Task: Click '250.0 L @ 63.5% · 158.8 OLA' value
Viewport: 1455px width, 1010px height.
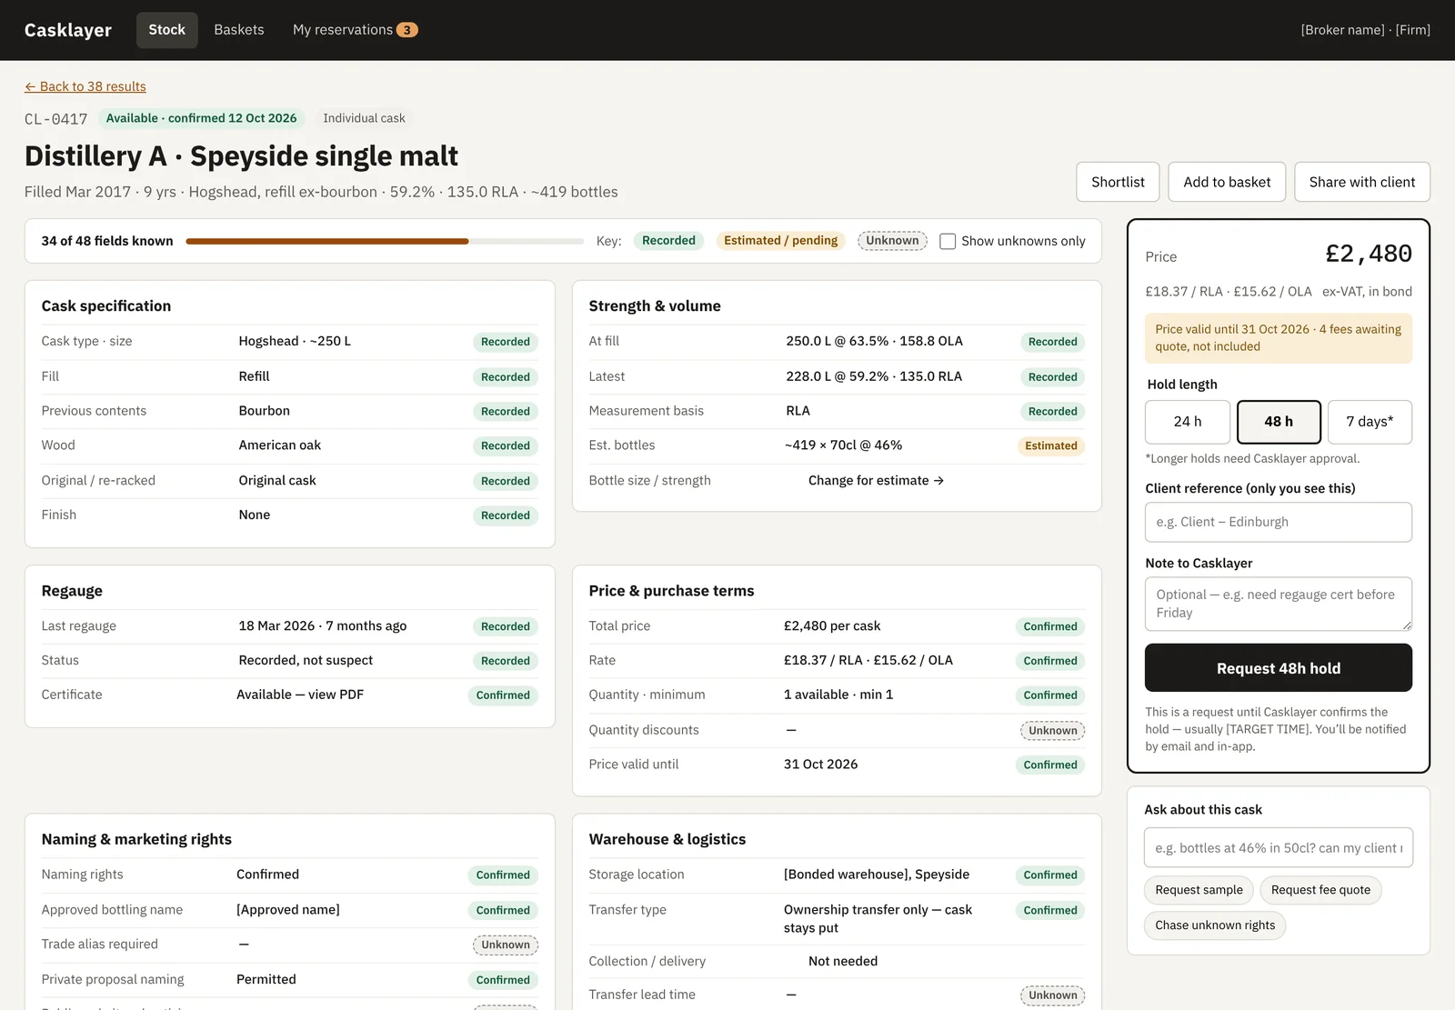Action: 874,341
